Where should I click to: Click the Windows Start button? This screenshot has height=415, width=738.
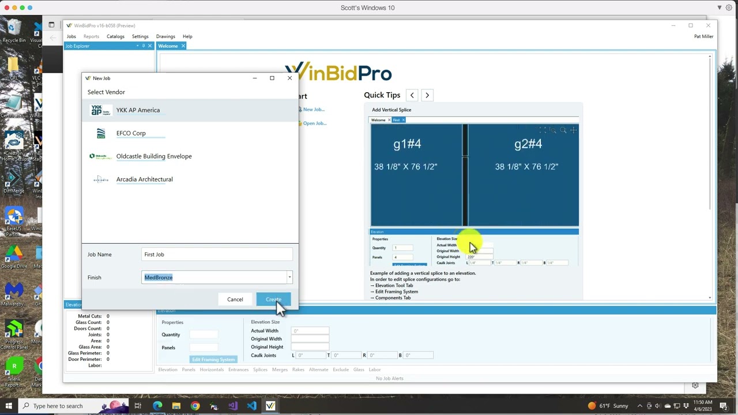click(x=9, y=406)
